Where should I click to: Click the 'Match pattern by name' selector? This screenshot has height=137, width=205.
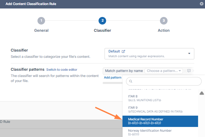click(124, 71)
